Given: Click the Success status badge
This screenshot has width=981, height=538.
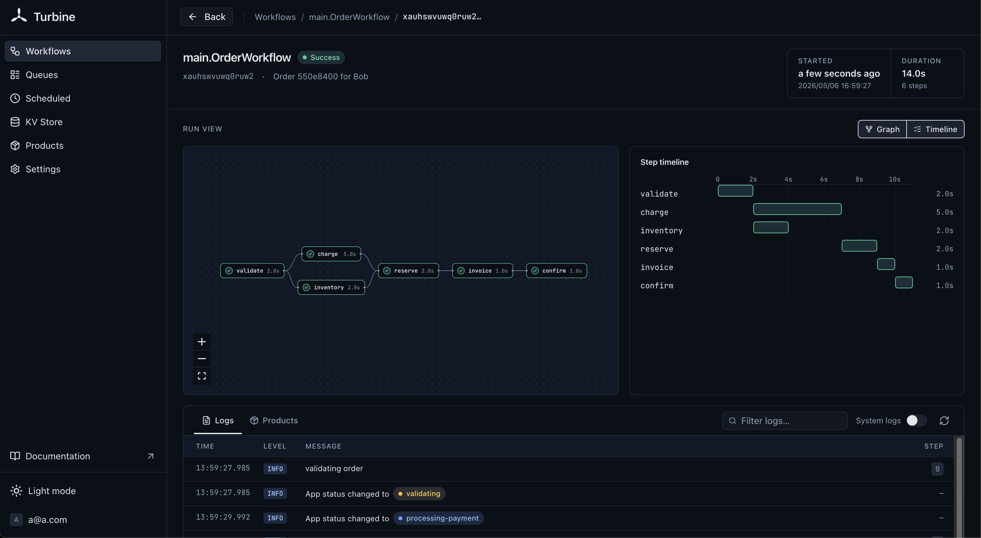Looking at the screenshot, I should (321, 57).
